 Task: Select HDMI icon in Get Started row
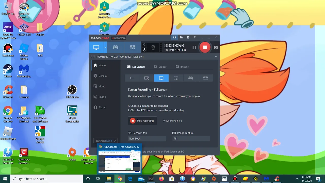click(205, 78)
